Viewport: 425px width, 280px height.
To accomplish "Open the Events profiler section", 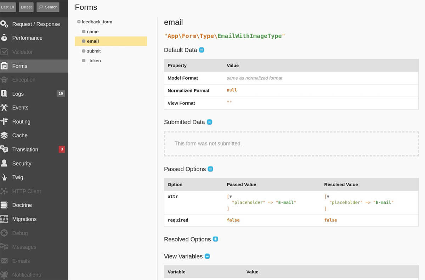I will click(x=20, y=108).
